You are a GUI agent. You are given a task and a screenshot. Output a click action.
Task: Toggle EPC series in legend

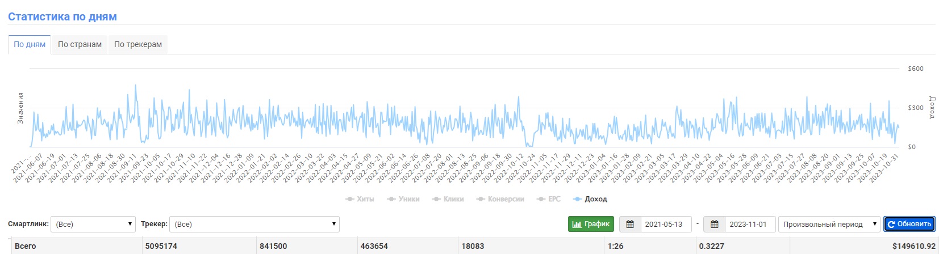point(548,199)
